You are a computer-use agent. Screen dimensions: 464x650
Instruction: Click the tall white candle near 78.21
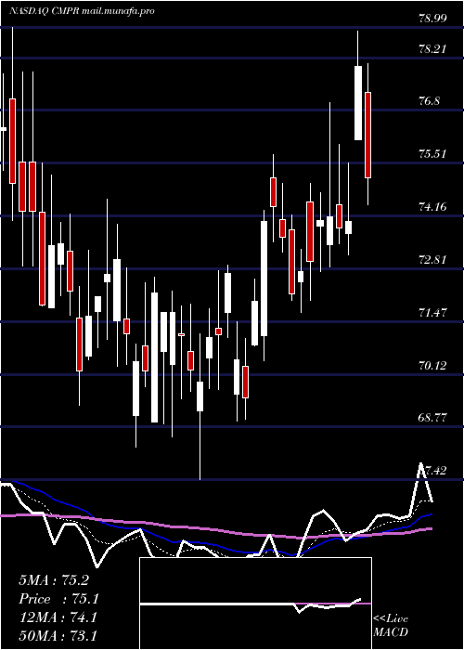pyautogui.click(x=358, y=103)
